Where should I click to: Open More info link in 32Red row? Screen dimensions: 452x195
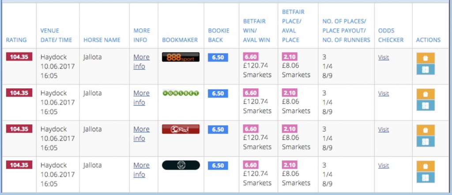click(x=142, y=134)
